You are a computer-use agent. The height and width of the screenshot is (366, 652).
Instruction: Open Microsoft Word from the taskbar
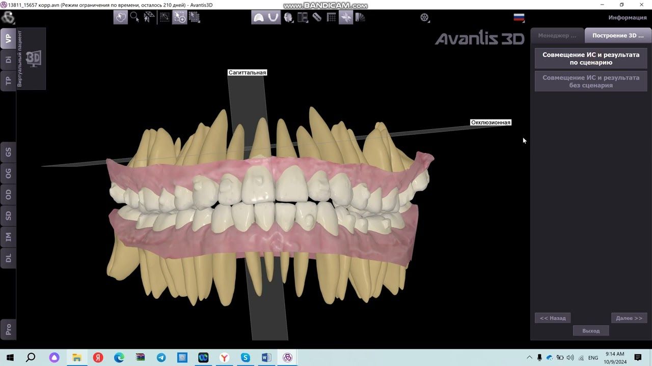266,358
